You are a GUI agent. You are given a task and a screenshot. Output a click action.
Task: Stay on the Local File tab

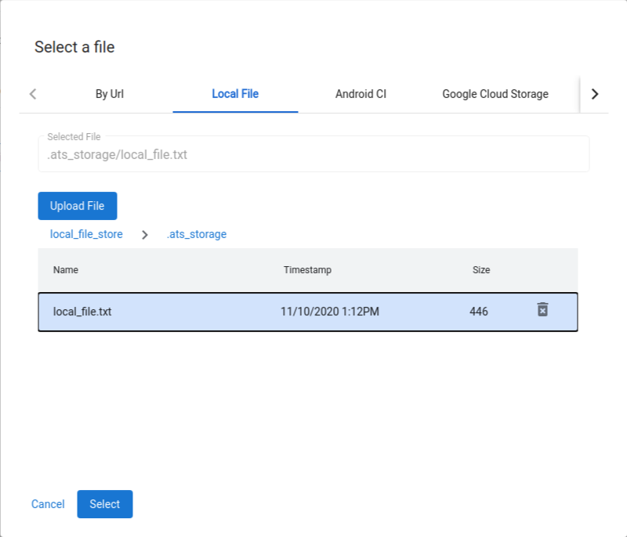pyautogui.click(x=235, y=94)
